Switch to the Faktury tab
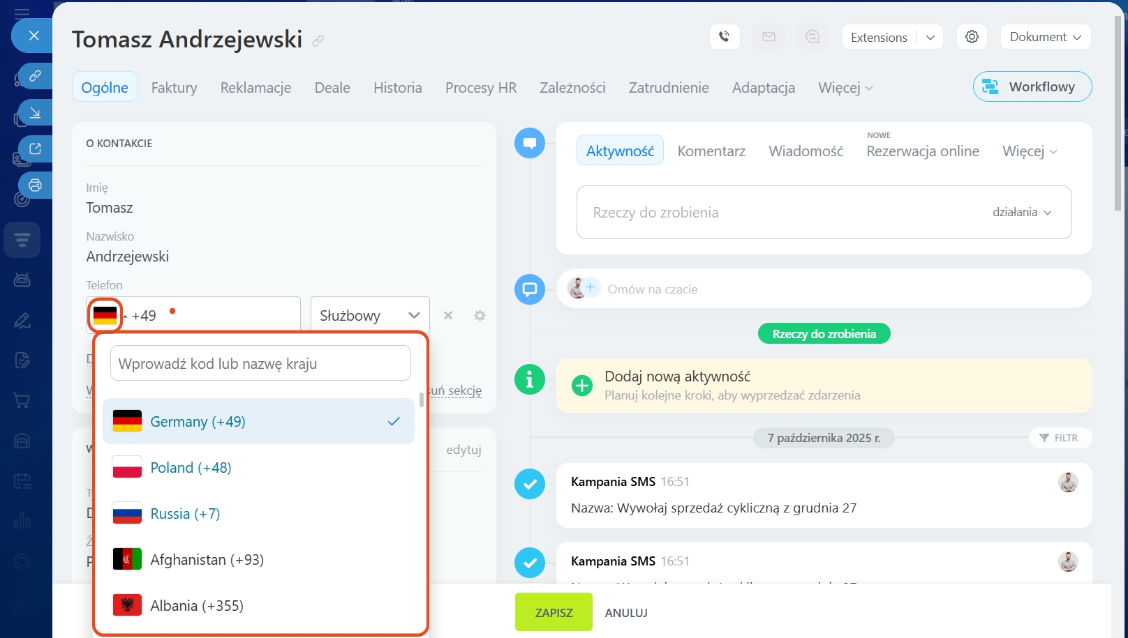 [x=174, y=88]
